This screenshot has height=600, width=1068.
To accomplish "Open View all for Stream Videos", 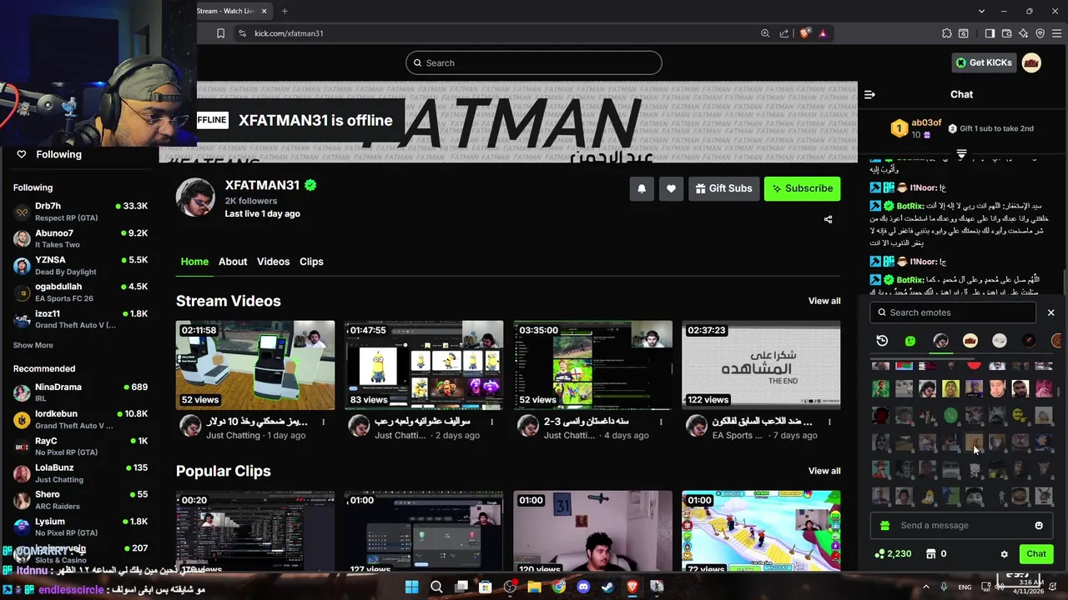I will pyautogui.click(x=824, y=301).
